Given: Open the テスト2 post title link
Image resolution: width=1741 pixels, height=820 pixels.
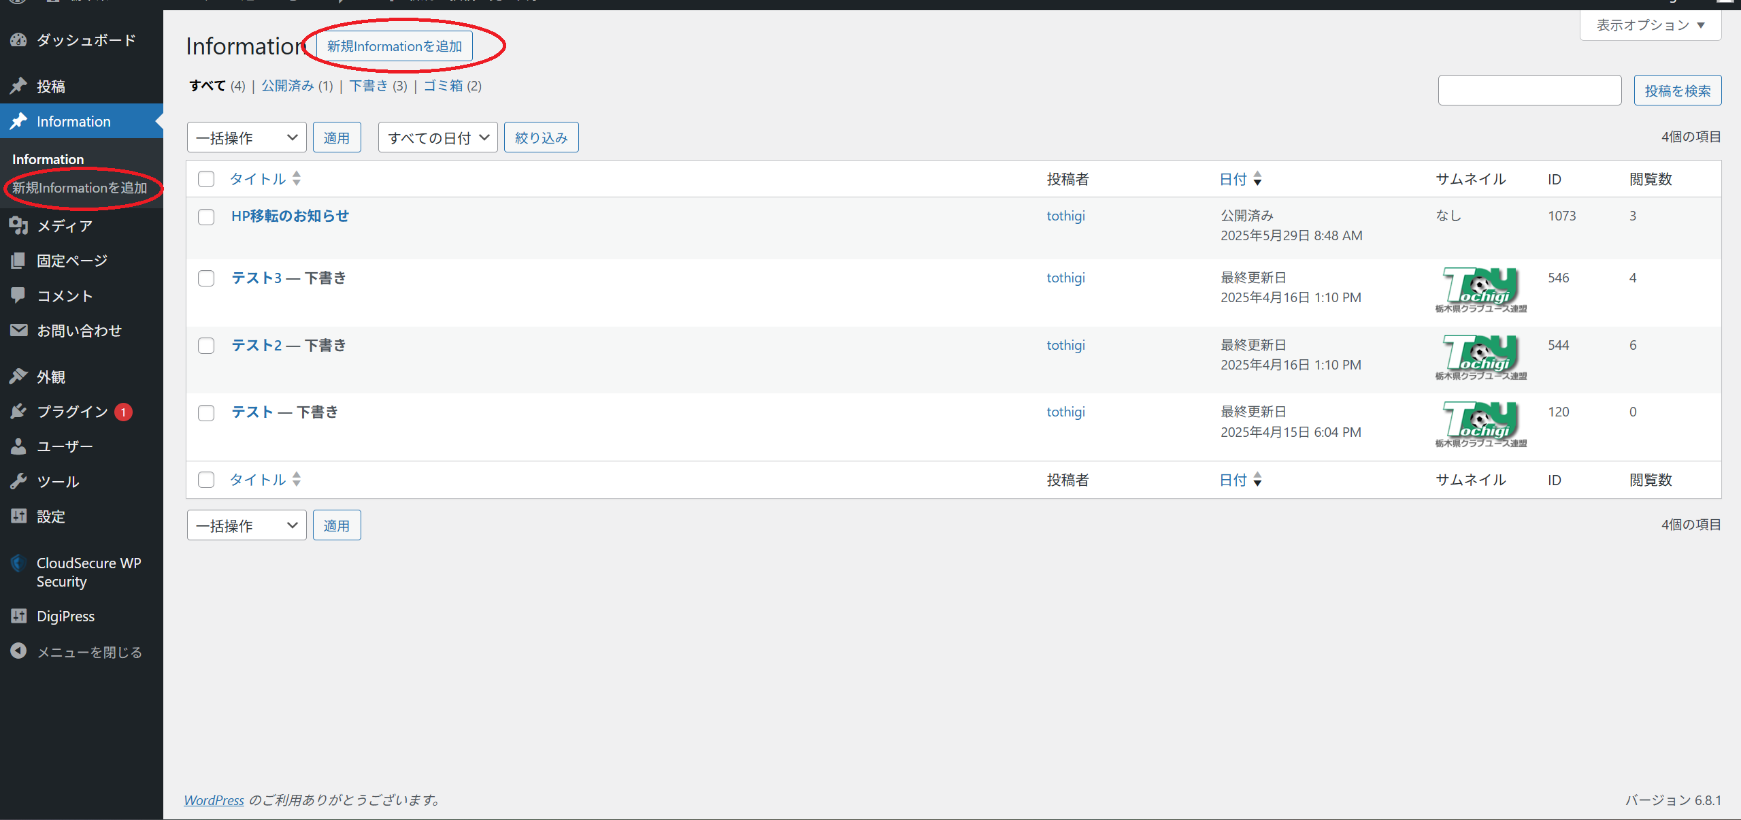Looking at the screenshot, I should point(256,345).
